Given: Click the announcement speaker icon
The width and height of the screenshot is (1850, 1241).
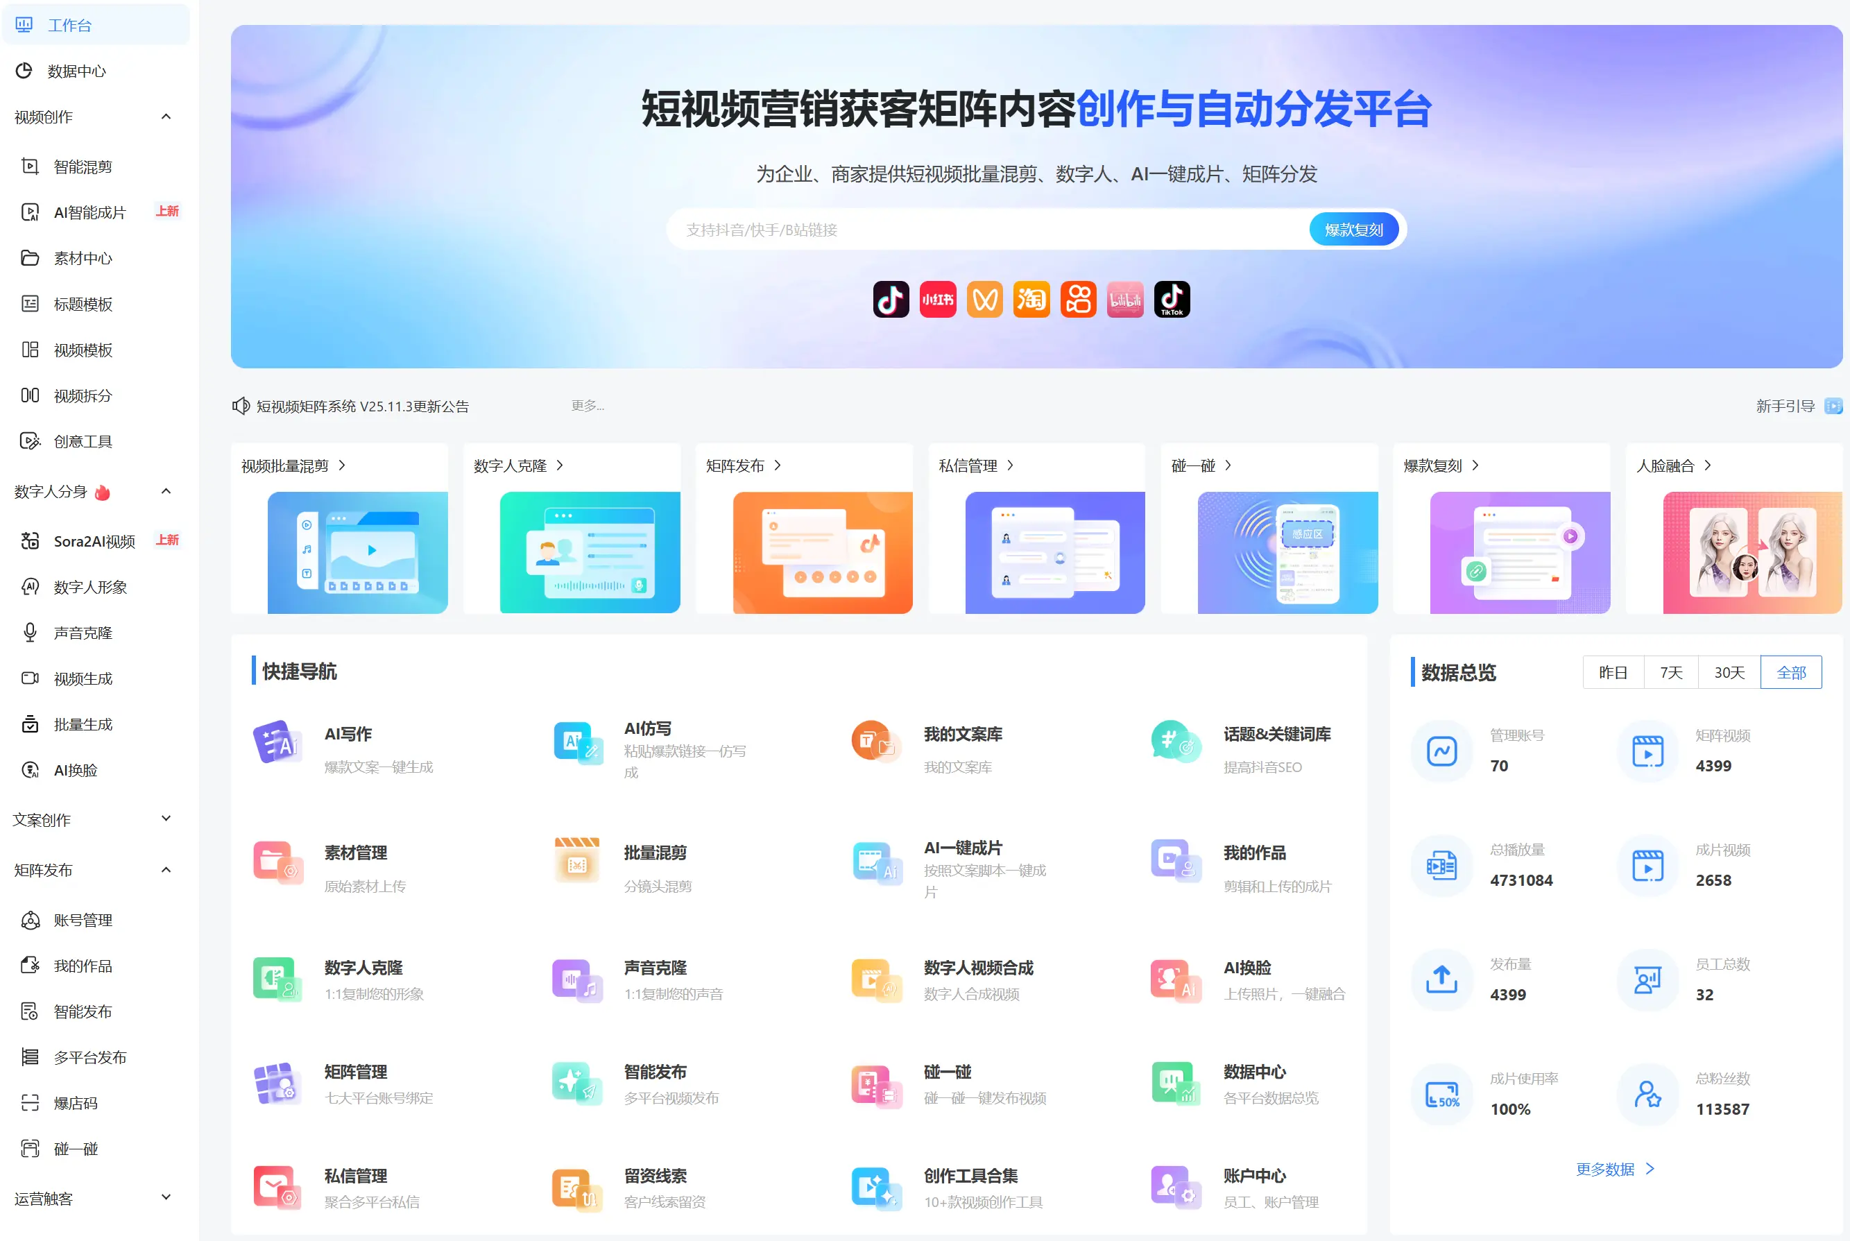Looking at the screenshot, I should [x=241, y=406].
